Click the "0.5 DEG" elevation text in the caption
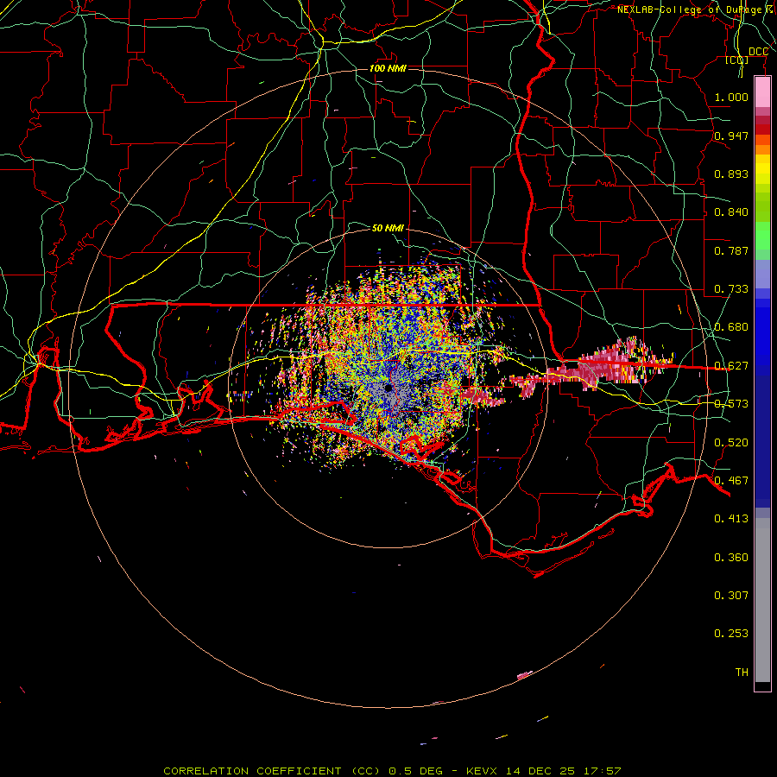The height and width of the screenshot is (777, 777). (415, 771)
